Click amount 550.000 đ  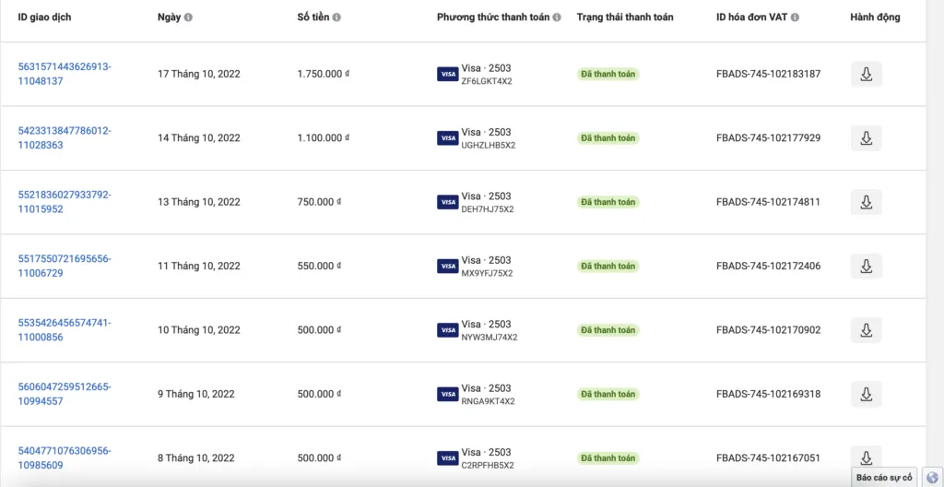319,266
